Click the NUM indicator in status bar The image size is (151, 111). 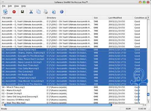[x=128, y=109]
